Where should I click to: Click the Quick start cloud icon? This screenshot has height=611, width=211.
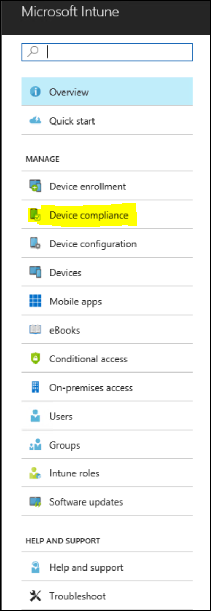coord(36,121)
